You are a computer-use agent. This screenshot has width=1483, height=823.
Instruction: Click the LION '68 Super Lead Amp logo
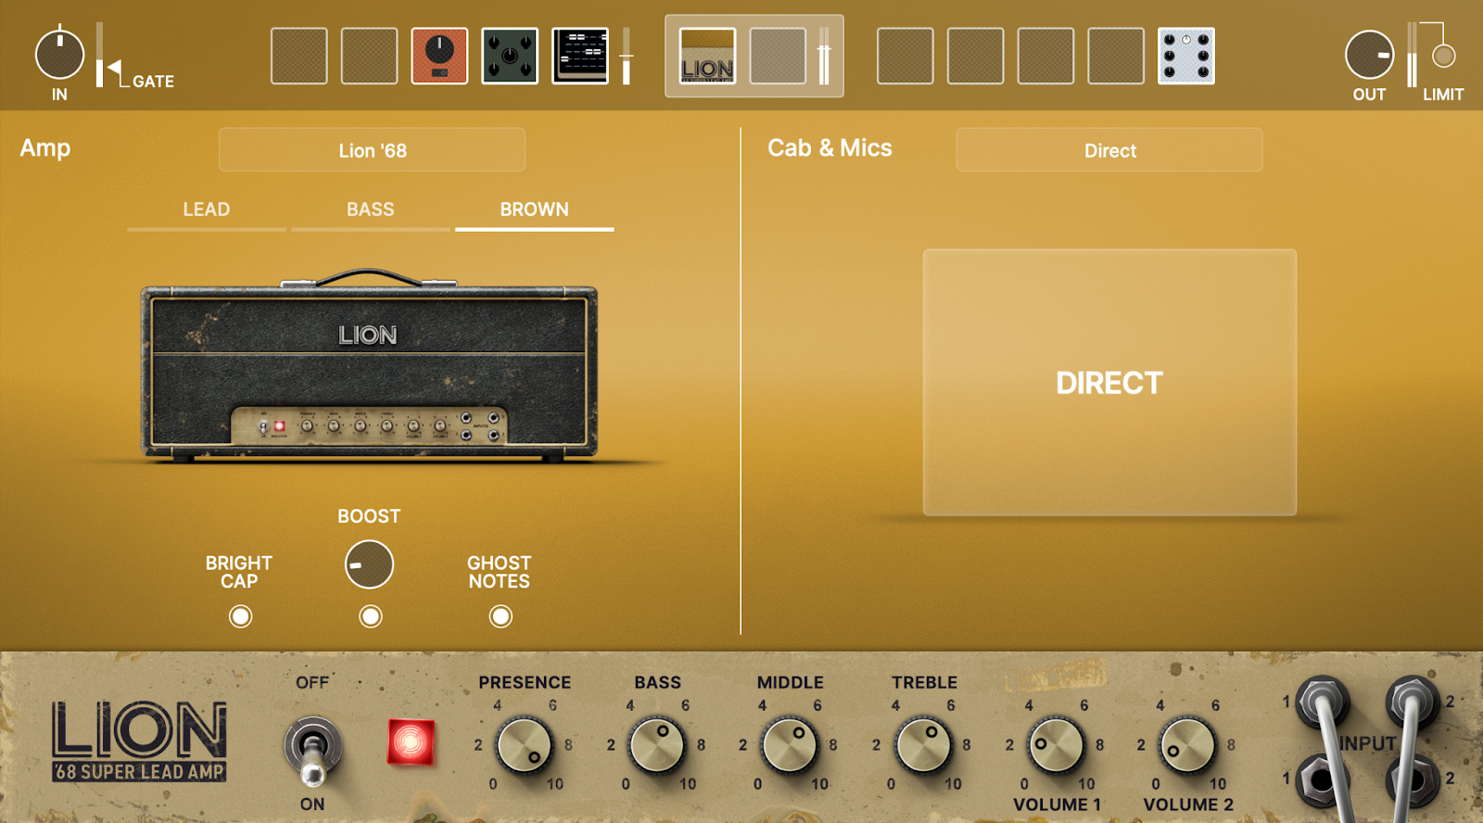pyautogui.click(x=139, y=741)
